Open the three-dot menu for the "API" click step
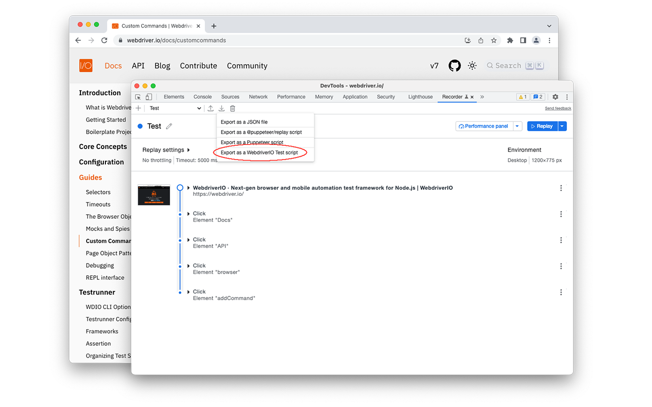Viewport: 652px width, 407px height. [x=561, y=240]
